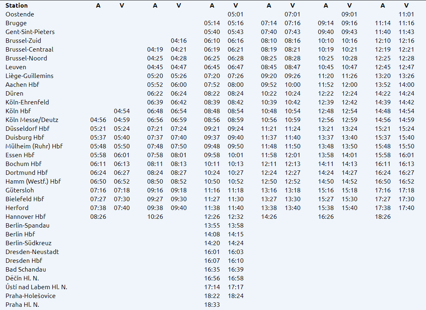Click the Brussel-Zuid station name
426x310 pixels.
(x=23, y=41)
